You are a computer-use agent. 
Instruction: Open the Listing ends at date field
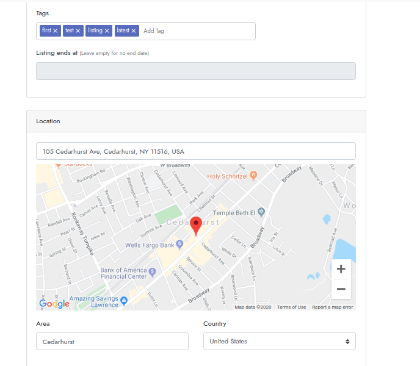196,71
